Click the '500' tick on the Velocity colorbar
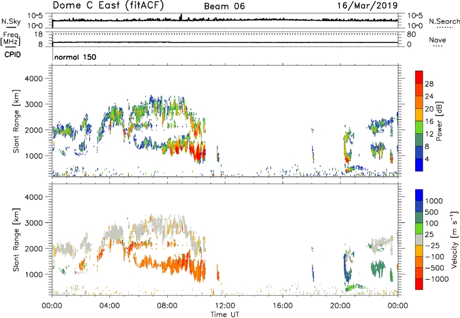Screen dimensions: 460x318 [432, 212]
